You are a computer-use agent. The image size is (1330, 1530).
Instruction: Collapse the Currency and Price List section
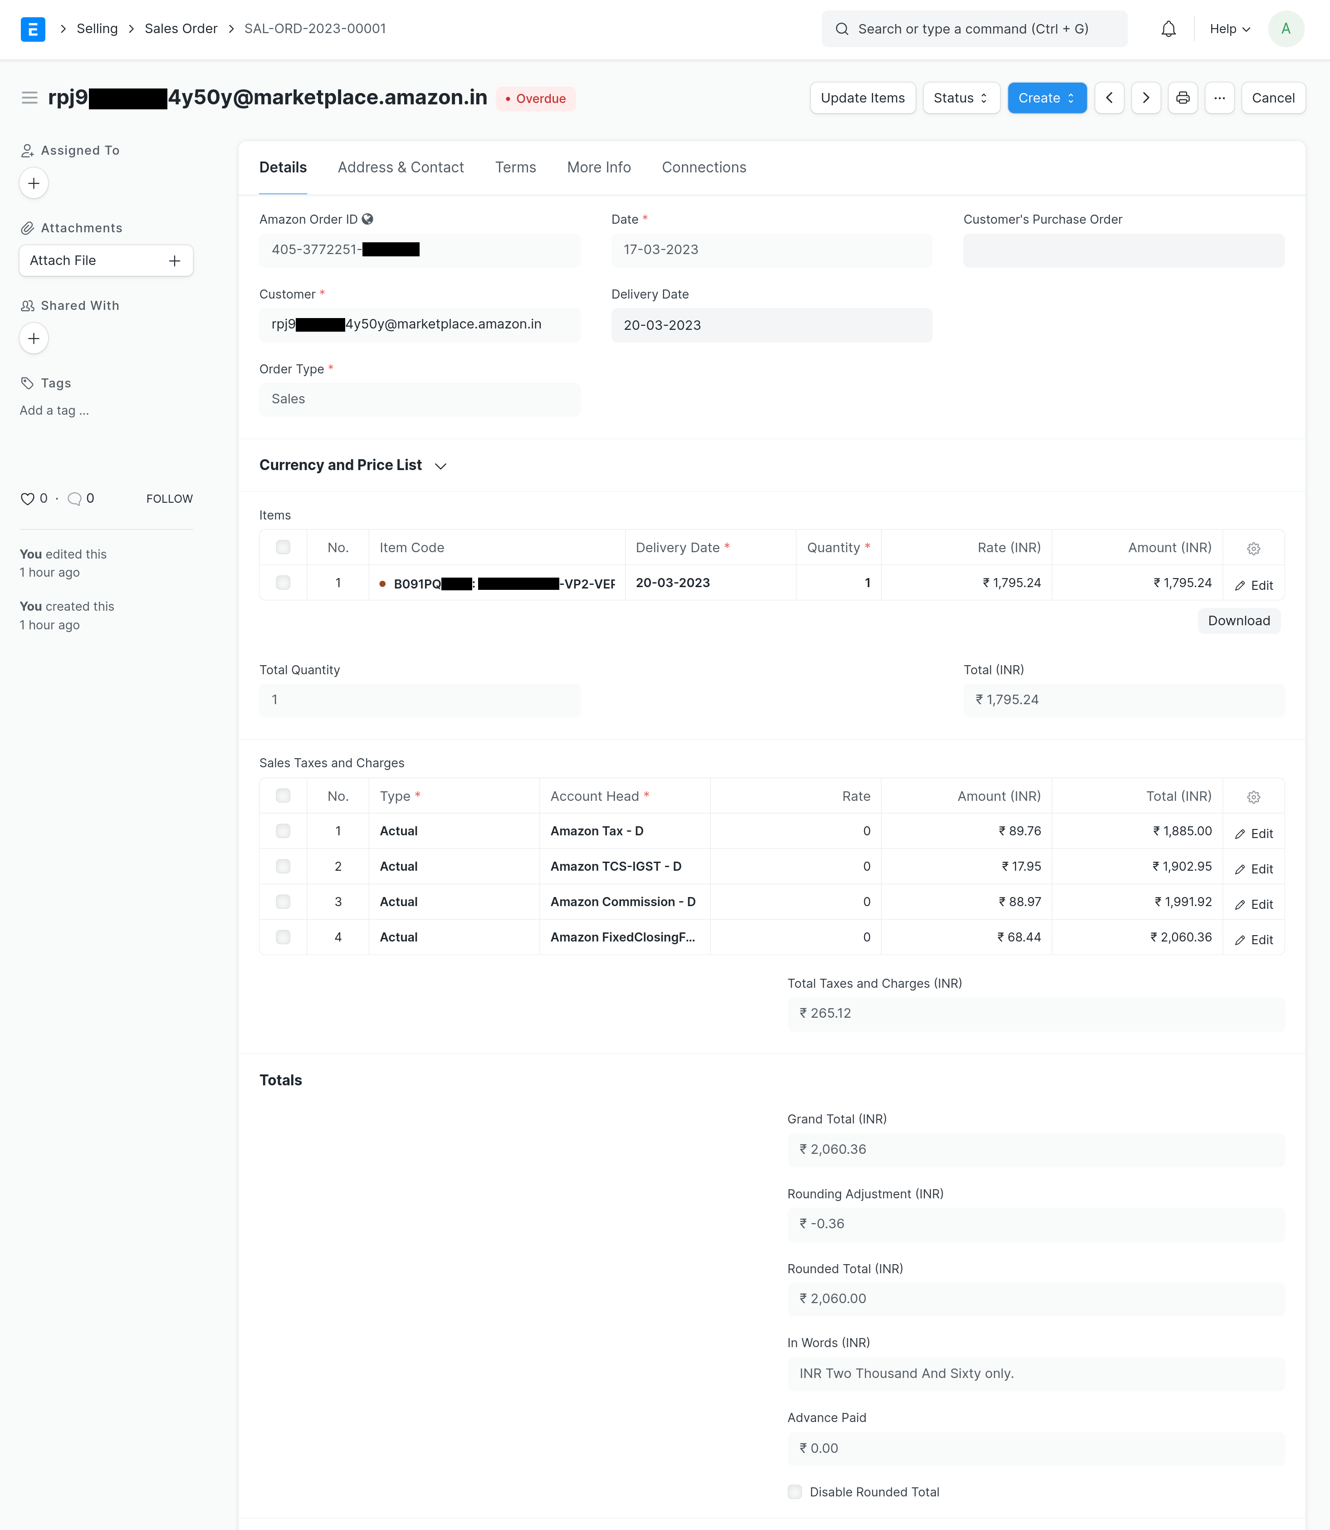tap(440, 466)
